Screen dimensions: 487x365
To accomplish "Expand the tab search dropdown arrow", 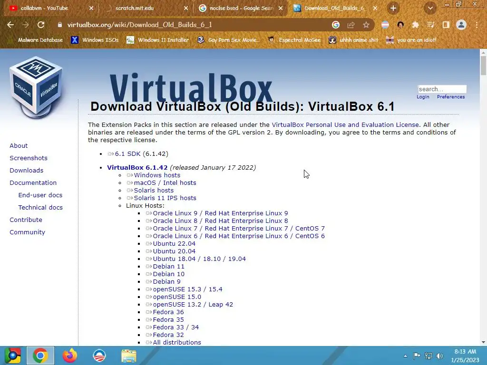I will (430, 8).
